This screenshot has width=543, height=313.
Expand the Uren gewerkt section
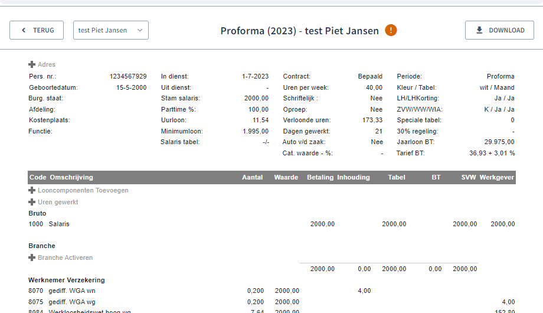point(58,202)
